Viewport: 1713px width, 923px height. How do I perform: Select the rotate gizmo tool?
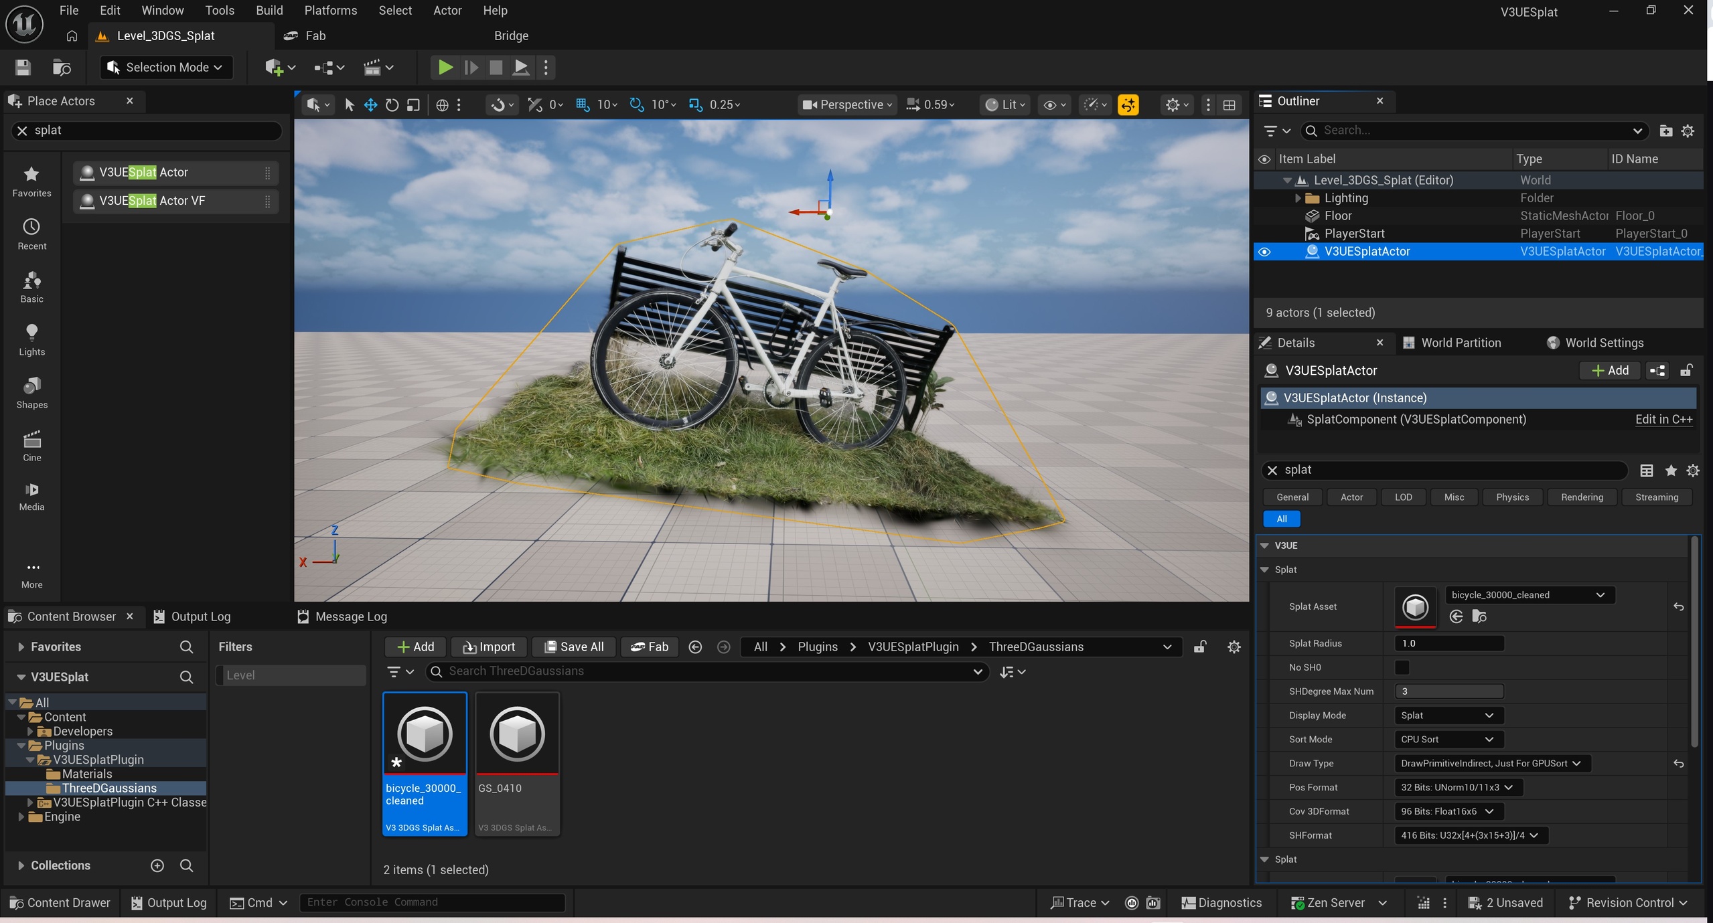click(x=392, y=104)
